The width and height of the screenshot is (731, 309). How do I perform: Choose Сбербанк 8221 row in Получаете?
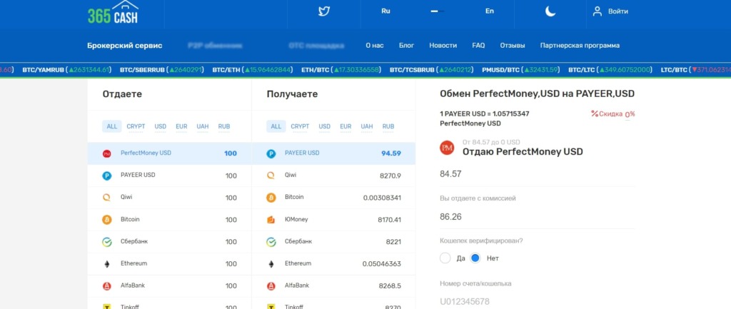(334, 242)
